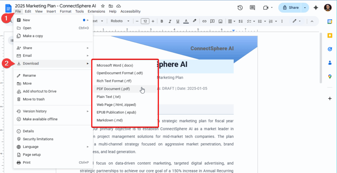Image resolution: width=337 pixels, height=173 pixels.
Task: Open the editing mode pencil dropdown
Action: [297, 21]
